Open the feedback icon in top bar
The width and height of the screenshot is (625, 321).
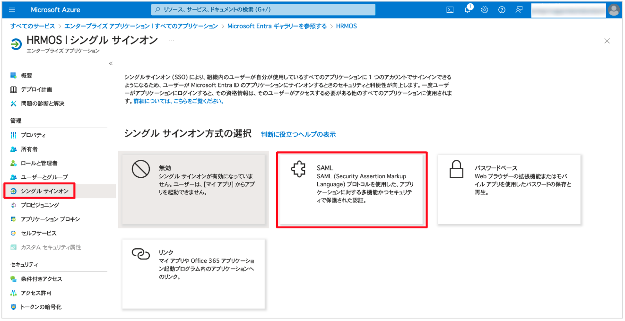click(x=519, y=9)
